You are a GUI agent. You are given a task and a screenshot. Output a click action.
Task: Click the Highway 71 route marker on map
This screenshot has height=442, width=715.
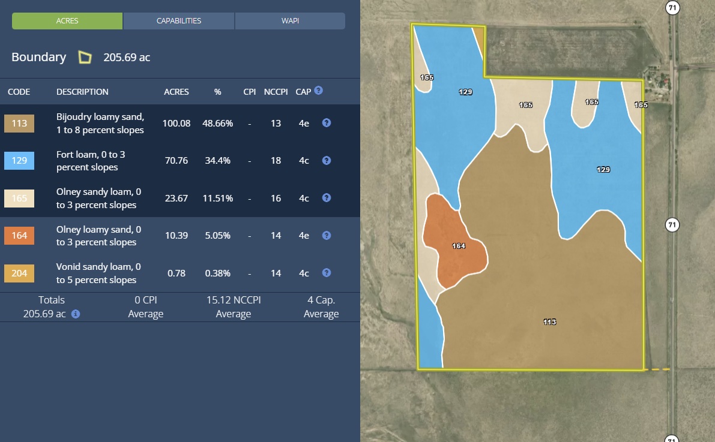672,225
